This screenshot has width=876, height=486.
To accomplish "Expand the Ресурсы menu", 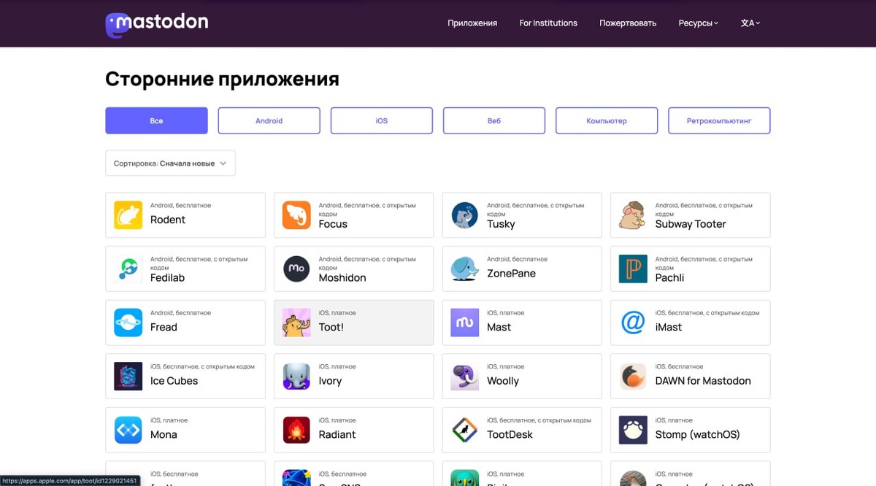I will [698, 23].
